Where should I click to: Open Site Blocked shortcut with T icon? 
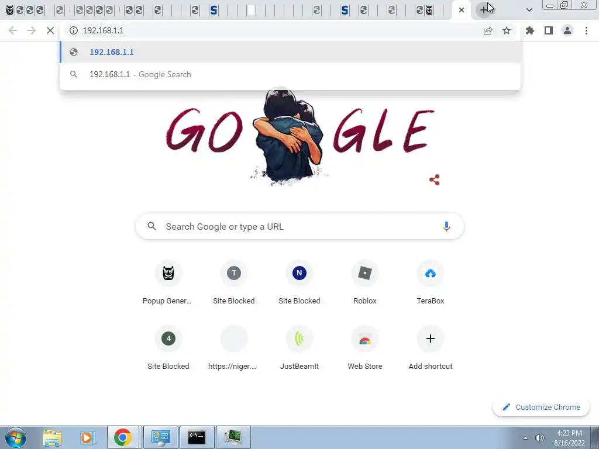pyautogui.click(x=234, y=284)
